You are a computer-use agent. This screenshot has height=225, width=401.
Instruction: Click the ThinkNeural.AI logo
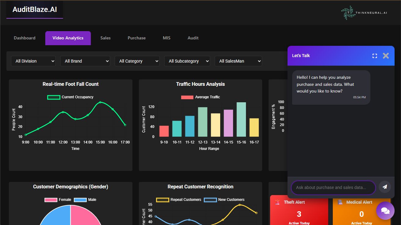(x=364, y=13)
